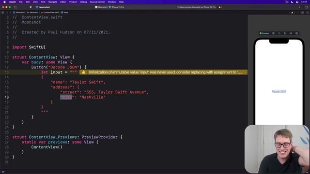Click the Moonshot folder breadcrumb
The height and width of the screenshot is (174, 310).
click(x=33, y=13)
